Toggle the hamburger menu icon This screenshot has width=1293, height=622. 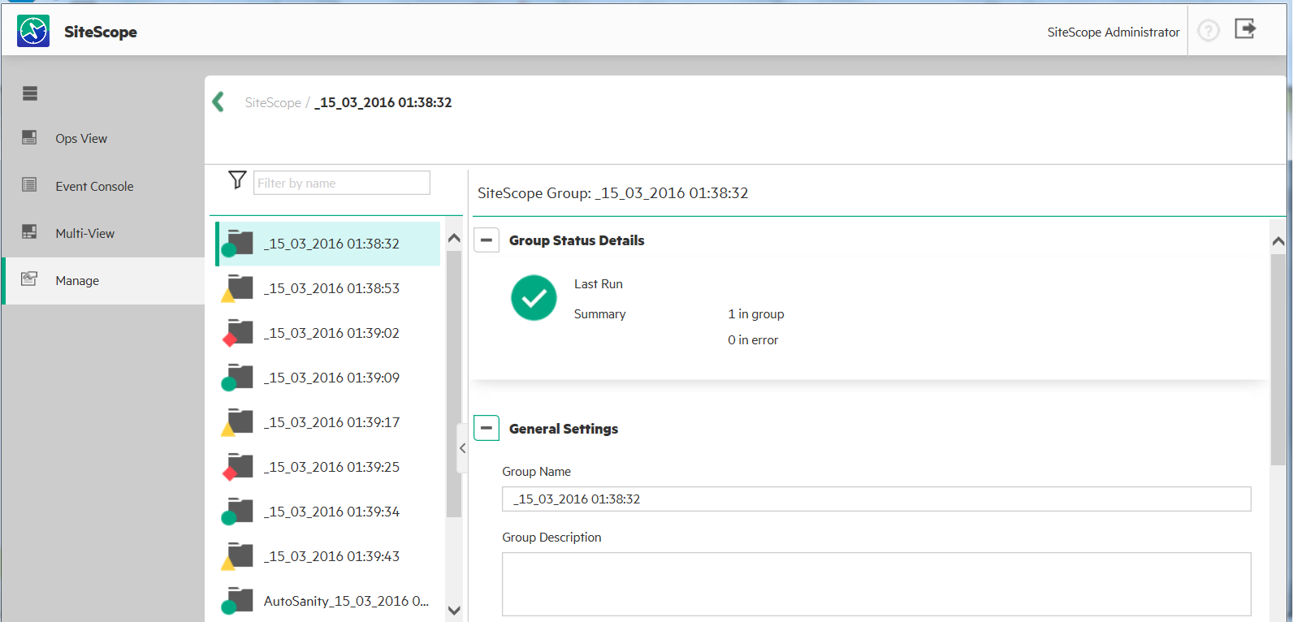(30, 93)
